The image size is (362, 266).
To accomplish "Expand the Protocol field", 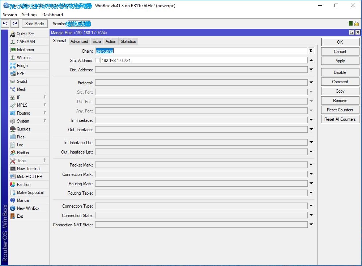I will tap(311, 83).
